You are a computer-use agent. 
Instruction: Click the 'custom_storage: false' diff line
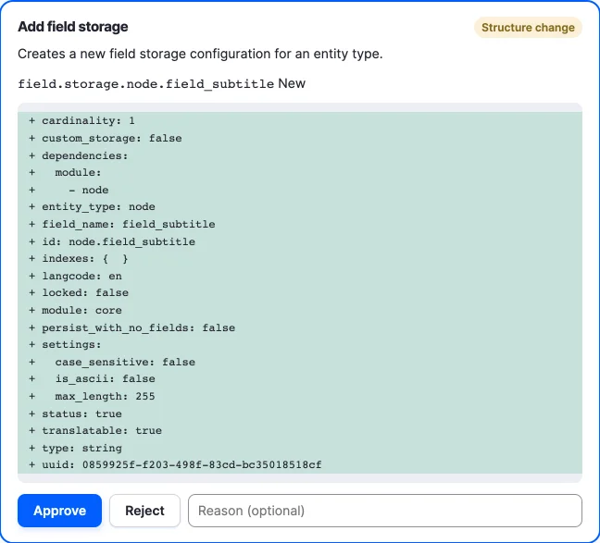[x=300, y=138]
